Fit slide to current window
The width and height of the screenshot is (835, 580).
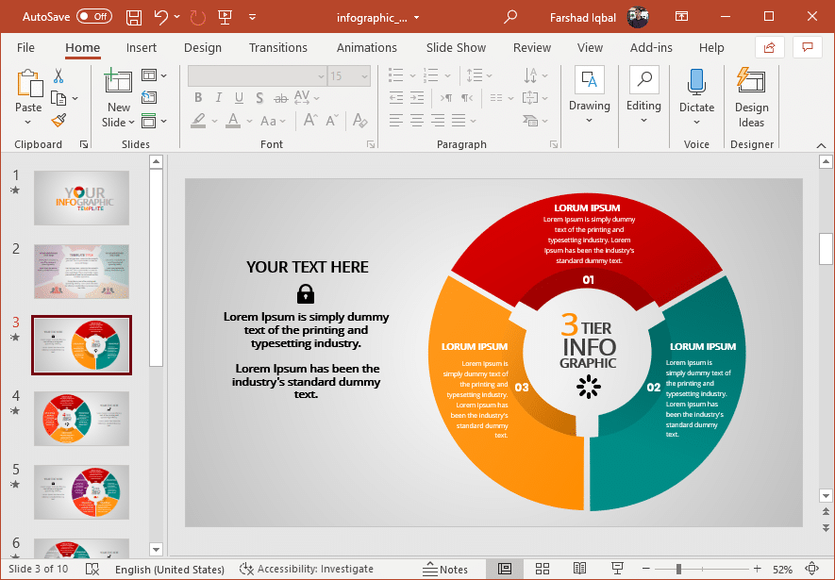coord(811,569)
